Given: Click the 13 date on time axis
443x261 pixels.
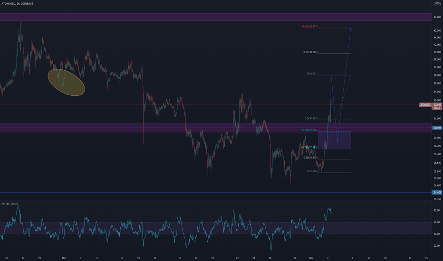Looking at the screenshot, I should point(410,258).
